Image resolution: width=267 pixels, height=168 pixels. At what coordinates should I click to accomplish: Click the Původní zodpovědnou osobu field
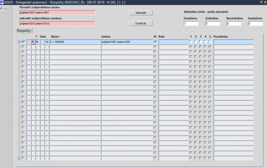click(57, 13)
